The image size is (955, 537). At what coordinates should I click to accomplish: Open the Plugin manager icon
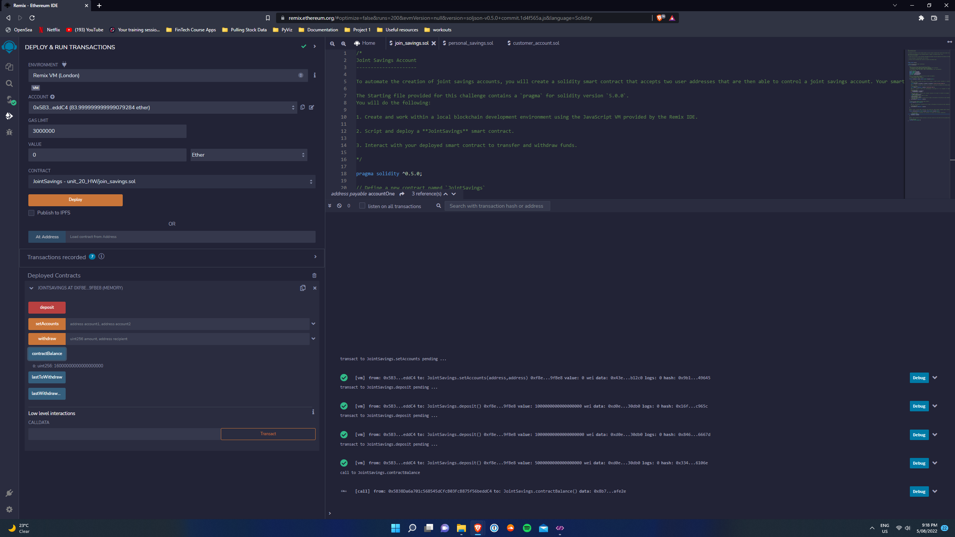(x=9, y=493)
